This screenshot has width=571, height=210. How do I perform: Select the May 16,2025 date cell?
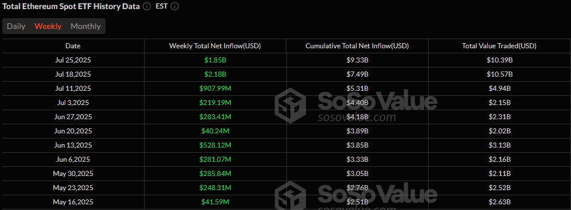73,201
